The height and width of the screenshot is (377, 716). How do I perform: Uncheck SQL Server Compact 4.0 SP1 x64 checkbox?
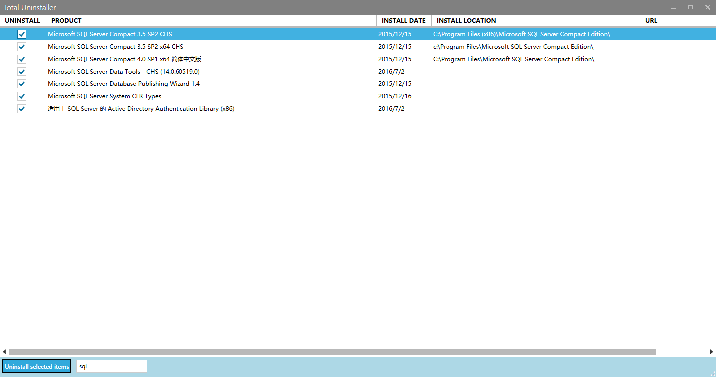[22, 59]
